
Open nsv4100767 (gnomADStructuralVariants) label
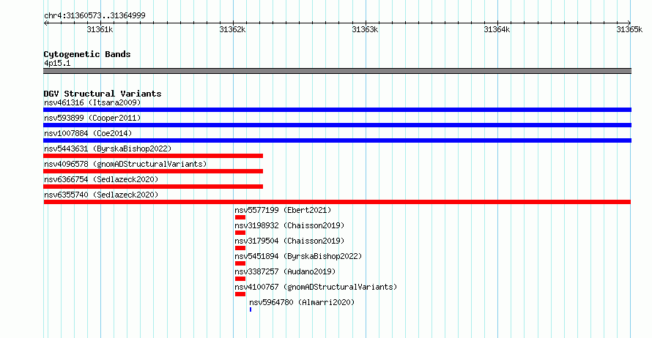coord(316,287)
